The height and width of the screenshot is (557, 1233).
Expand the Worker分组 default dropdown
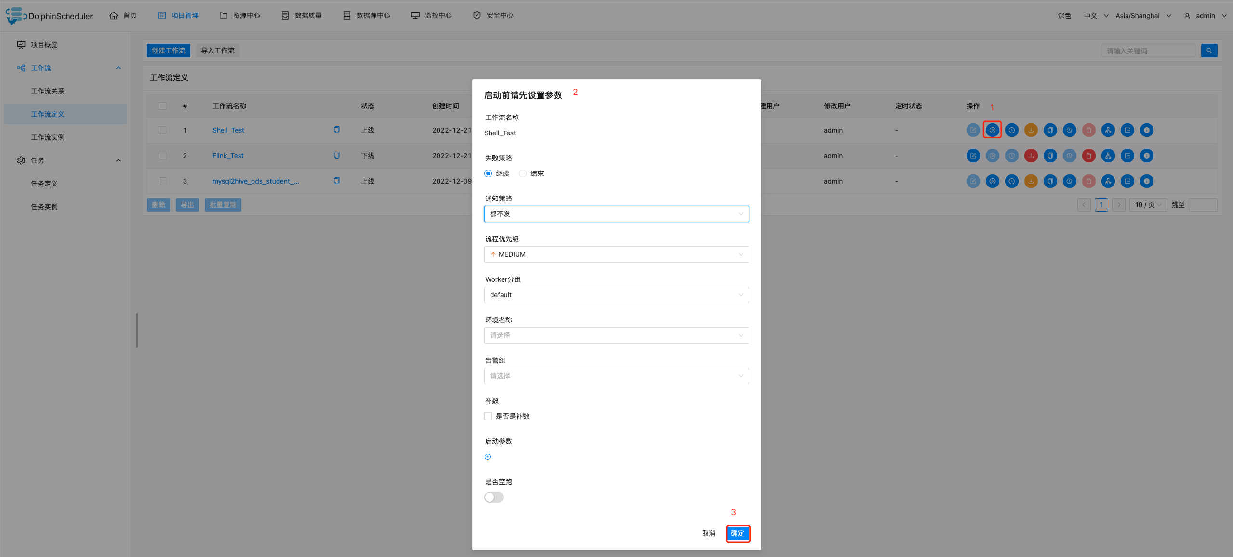pos(616,295)
